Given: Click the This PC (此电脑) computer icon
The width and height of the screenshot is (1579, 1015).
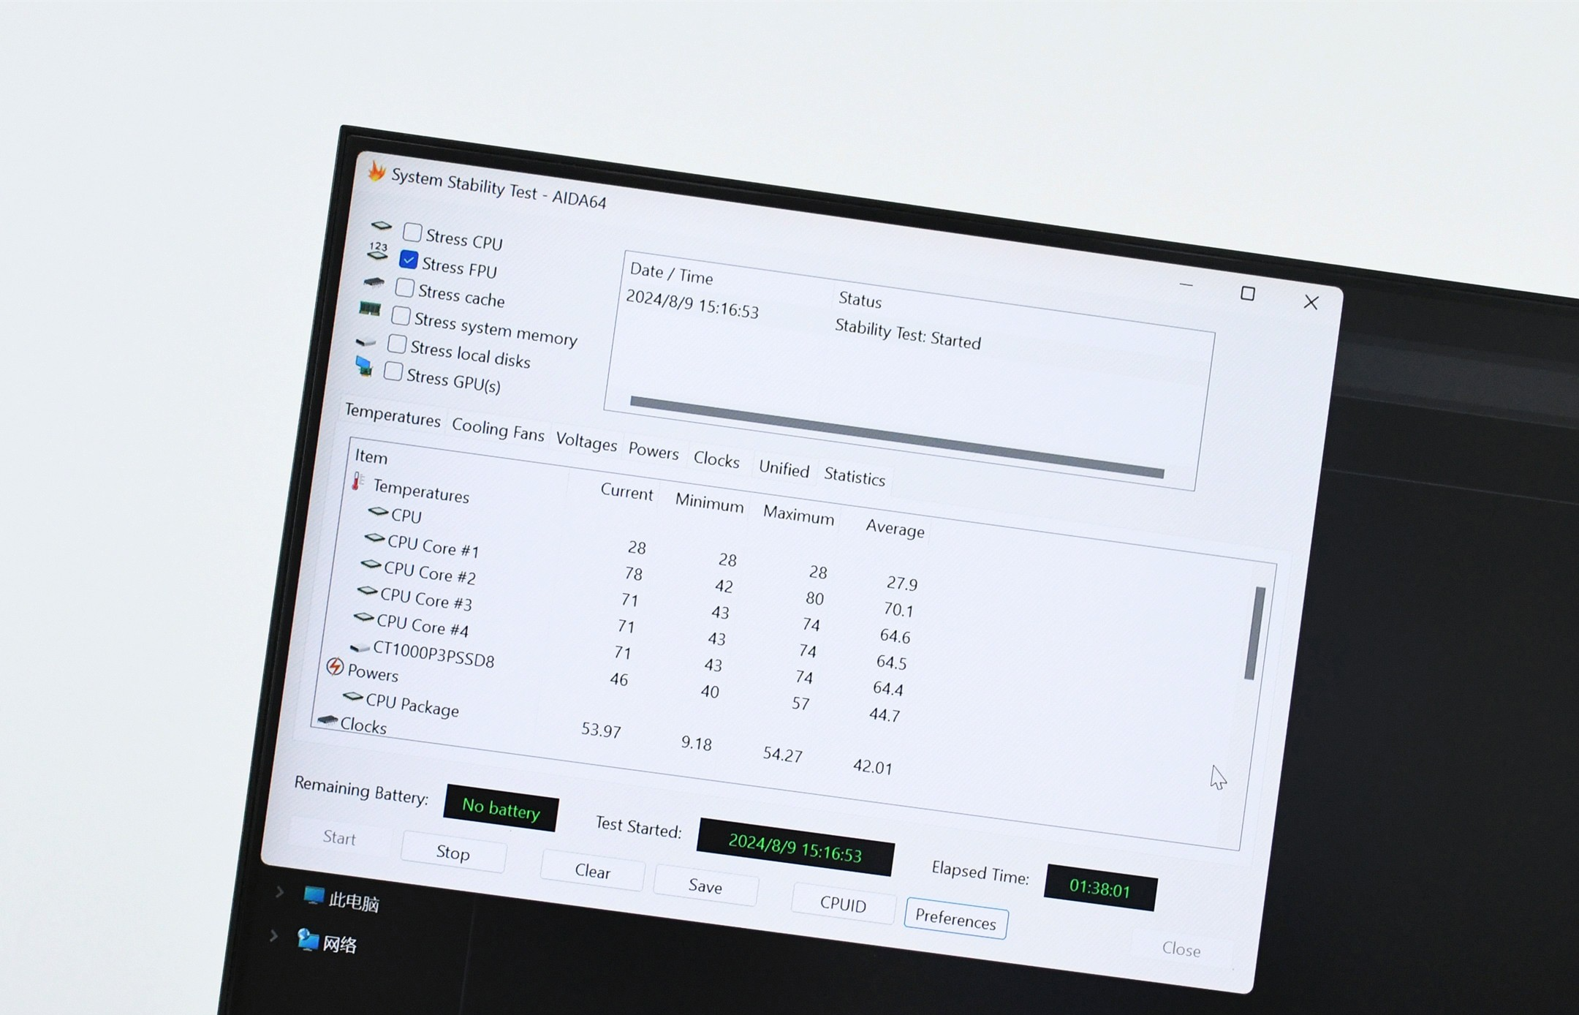Looking at the screenshot, I should point(314,895).
